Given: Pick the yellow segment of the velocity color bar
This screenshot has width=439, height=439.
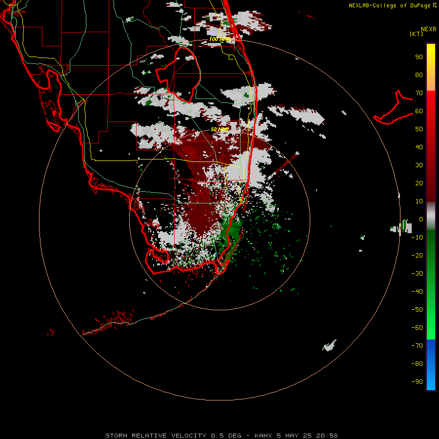Looking at the screenshot, I should click(431, 67).
